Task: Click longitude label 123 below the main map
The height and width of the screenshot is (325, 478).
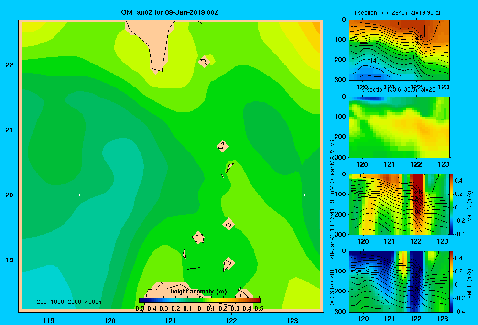Action: pos(293,321)
